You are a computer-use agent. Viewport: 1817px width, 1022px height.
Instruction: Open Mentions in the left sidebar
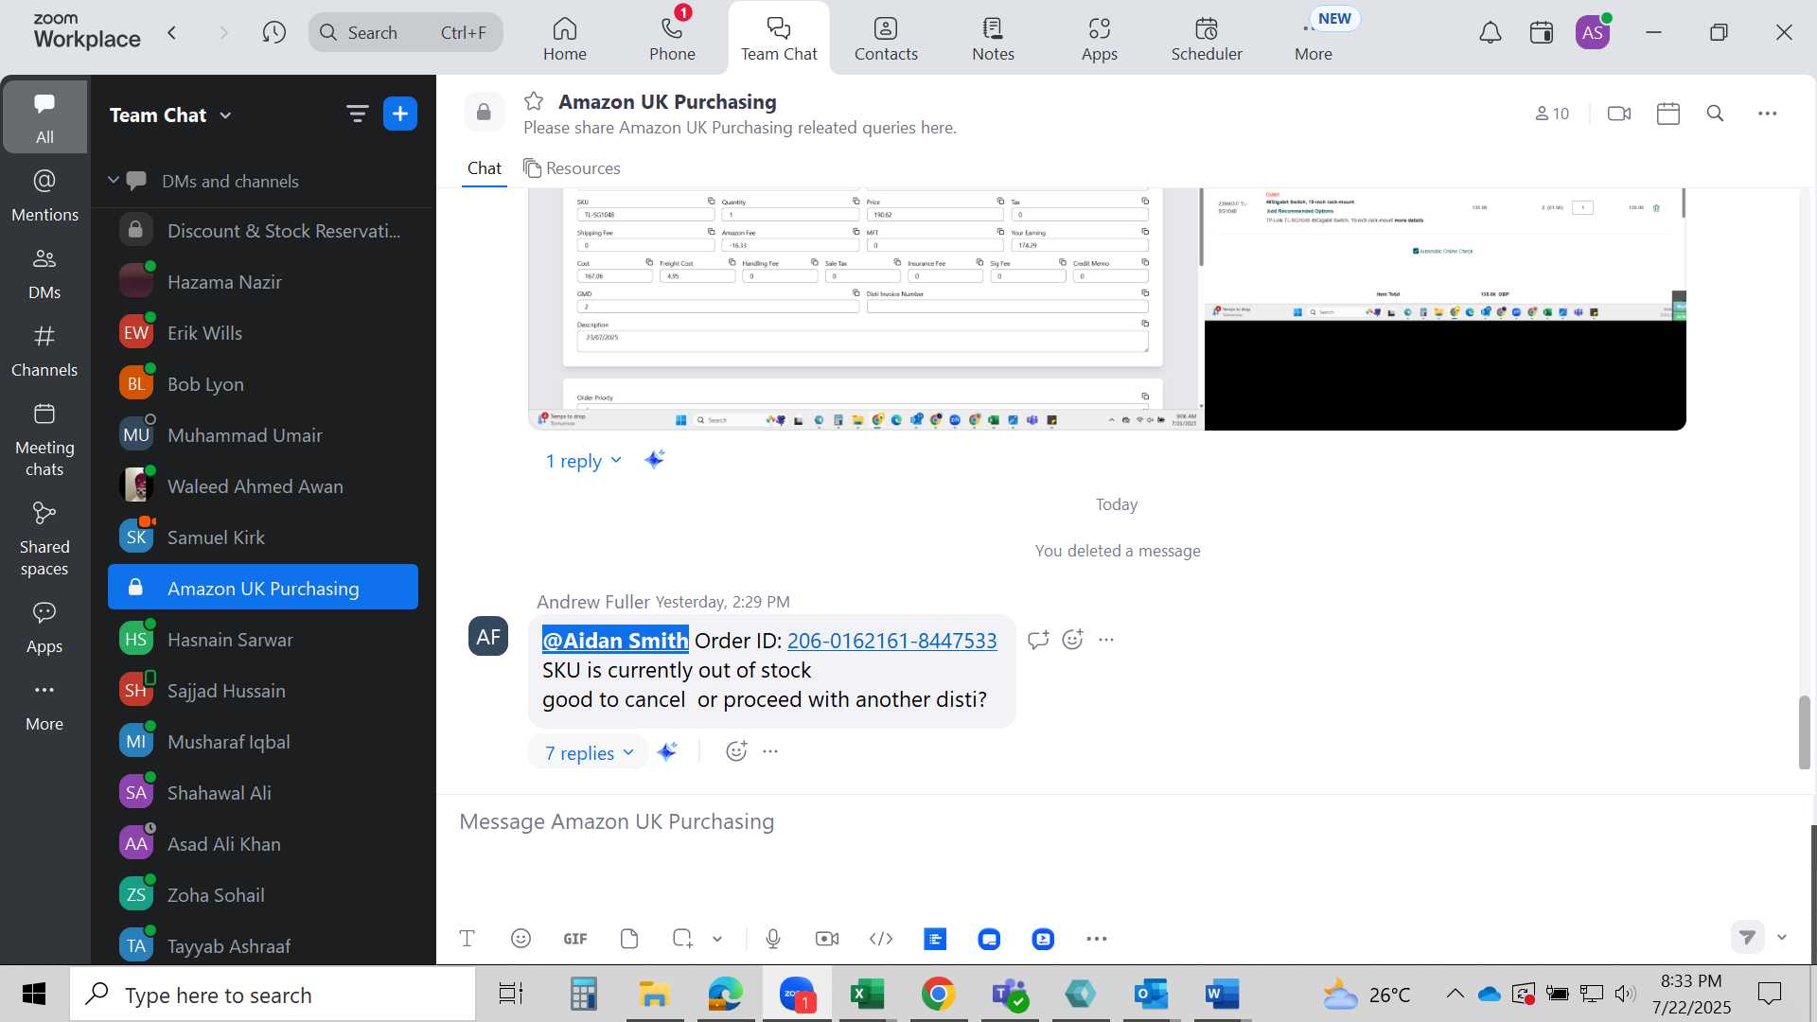point(44,196)
